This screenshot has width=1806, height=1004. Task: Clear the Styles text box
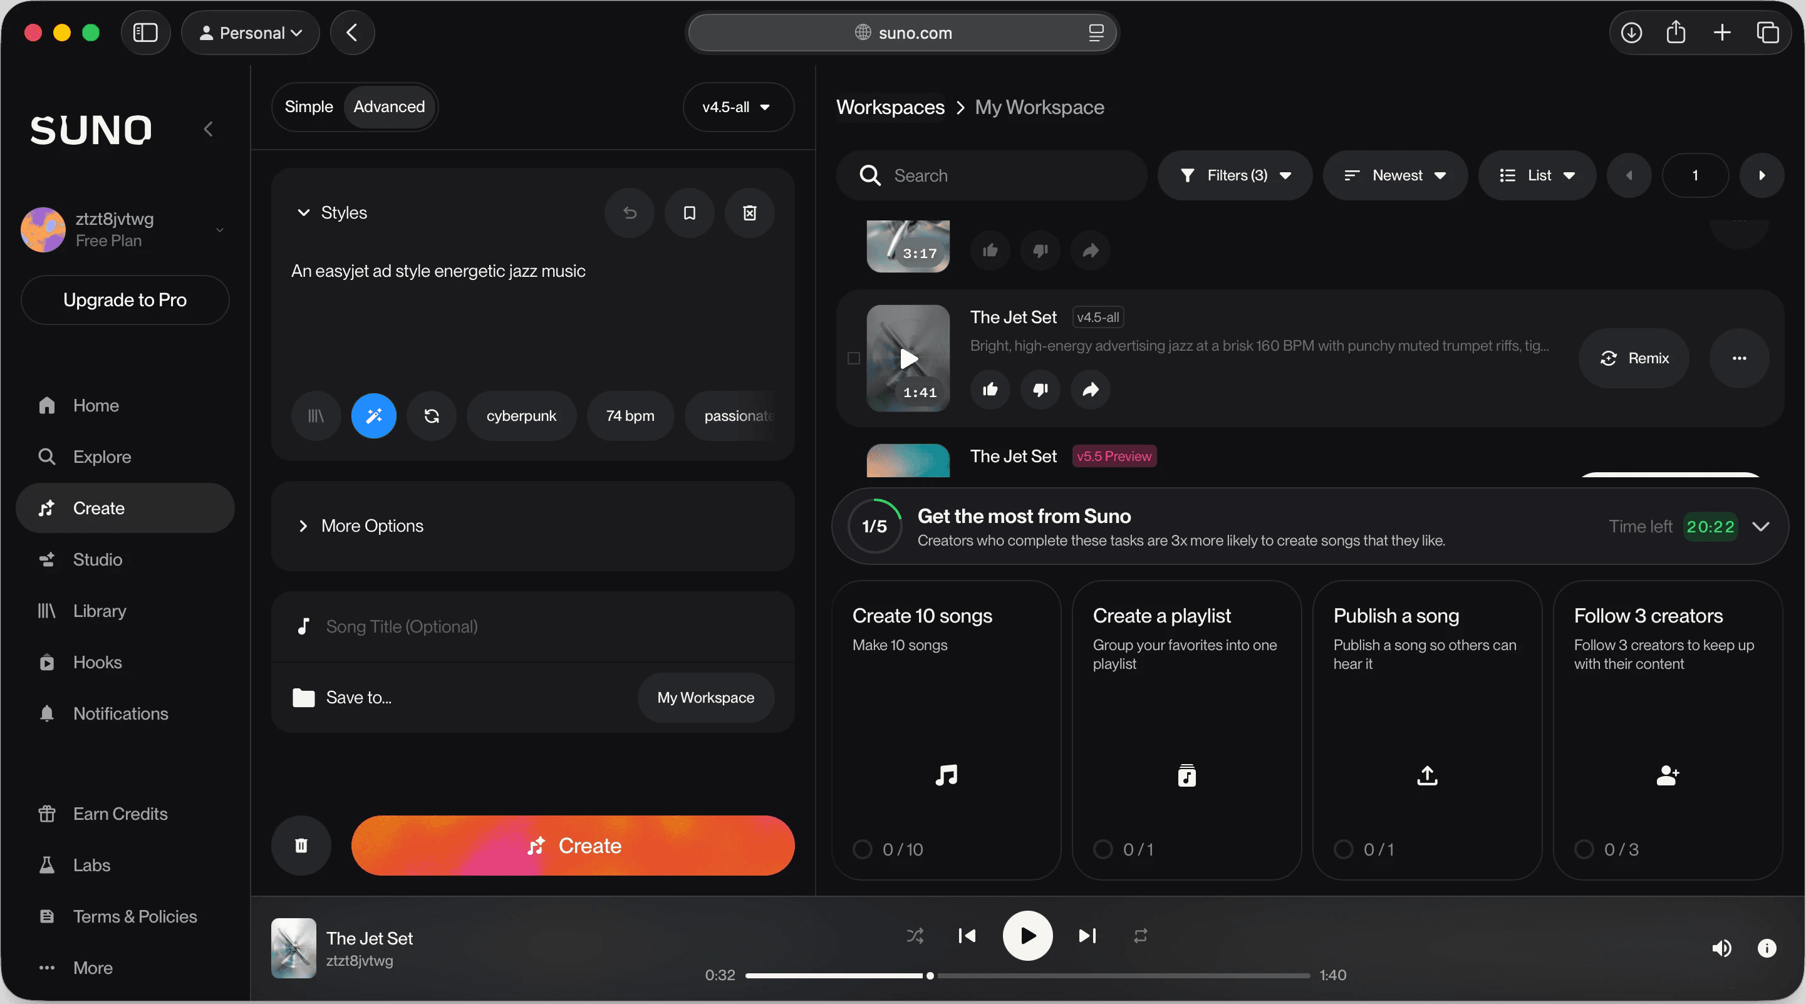point(749,212)
